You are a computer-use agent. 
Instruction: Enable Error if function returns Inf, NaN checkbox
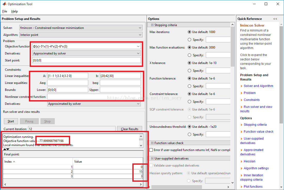[x=151, y=150]
